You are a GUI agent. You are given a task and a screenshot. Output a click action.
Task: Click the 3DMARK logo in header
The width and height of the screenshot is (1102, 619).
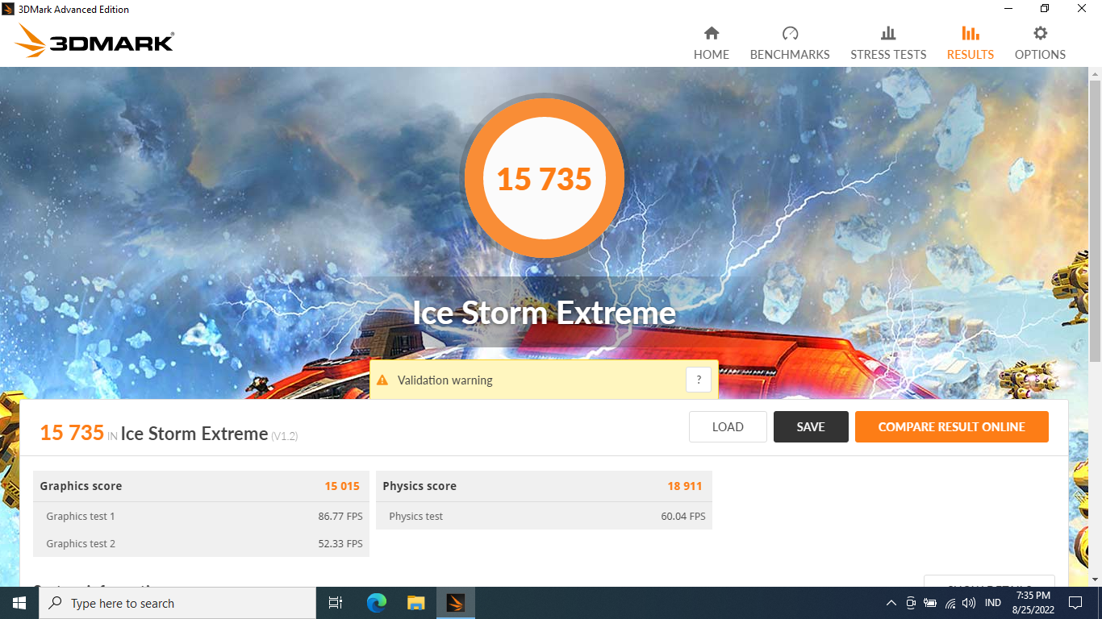95,41
